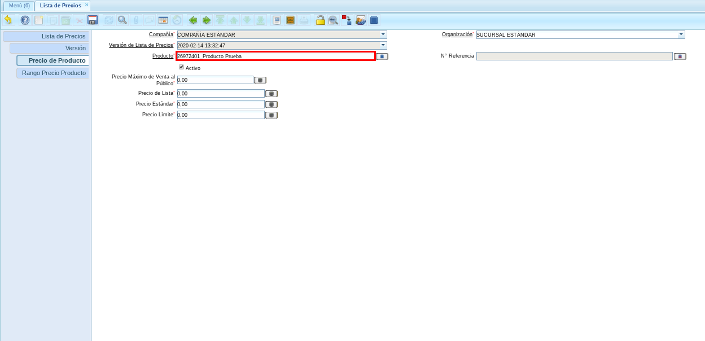Go to next record down arrow icon
This screenshot has height=341, width=705.
[x=247, y=20]
